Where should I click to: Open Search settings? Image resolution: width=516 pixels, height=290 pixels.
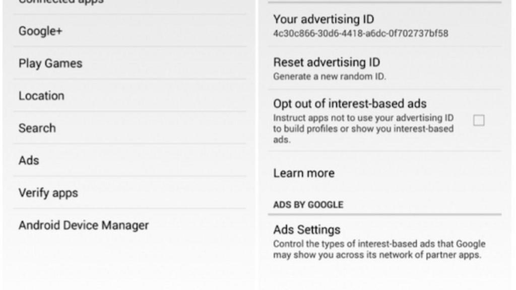(x=37, y=128)
